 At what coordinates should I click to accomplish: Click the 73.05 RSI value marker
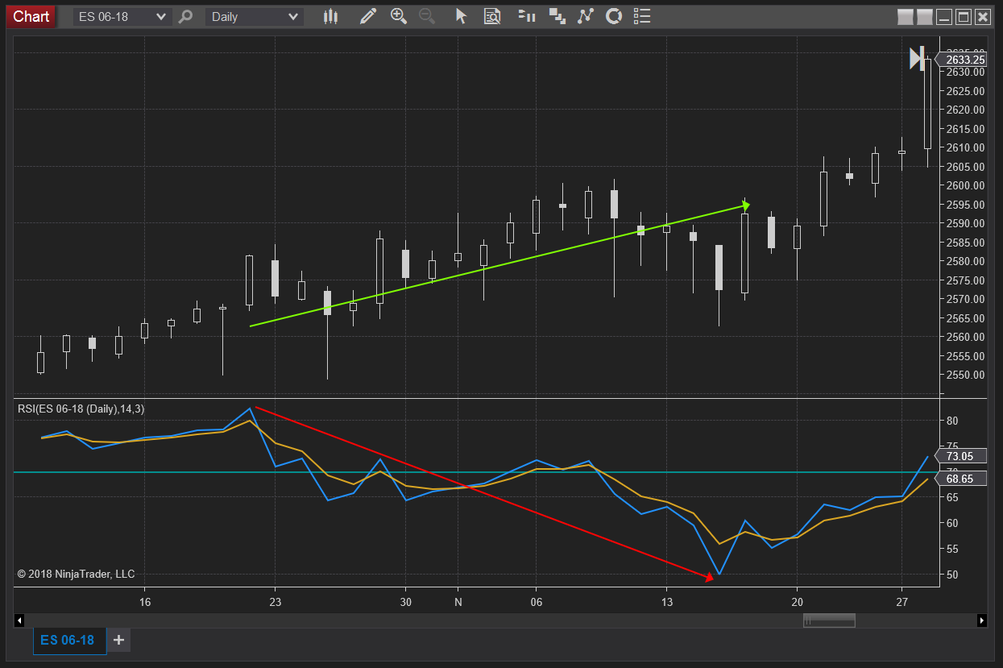[959, 456]
